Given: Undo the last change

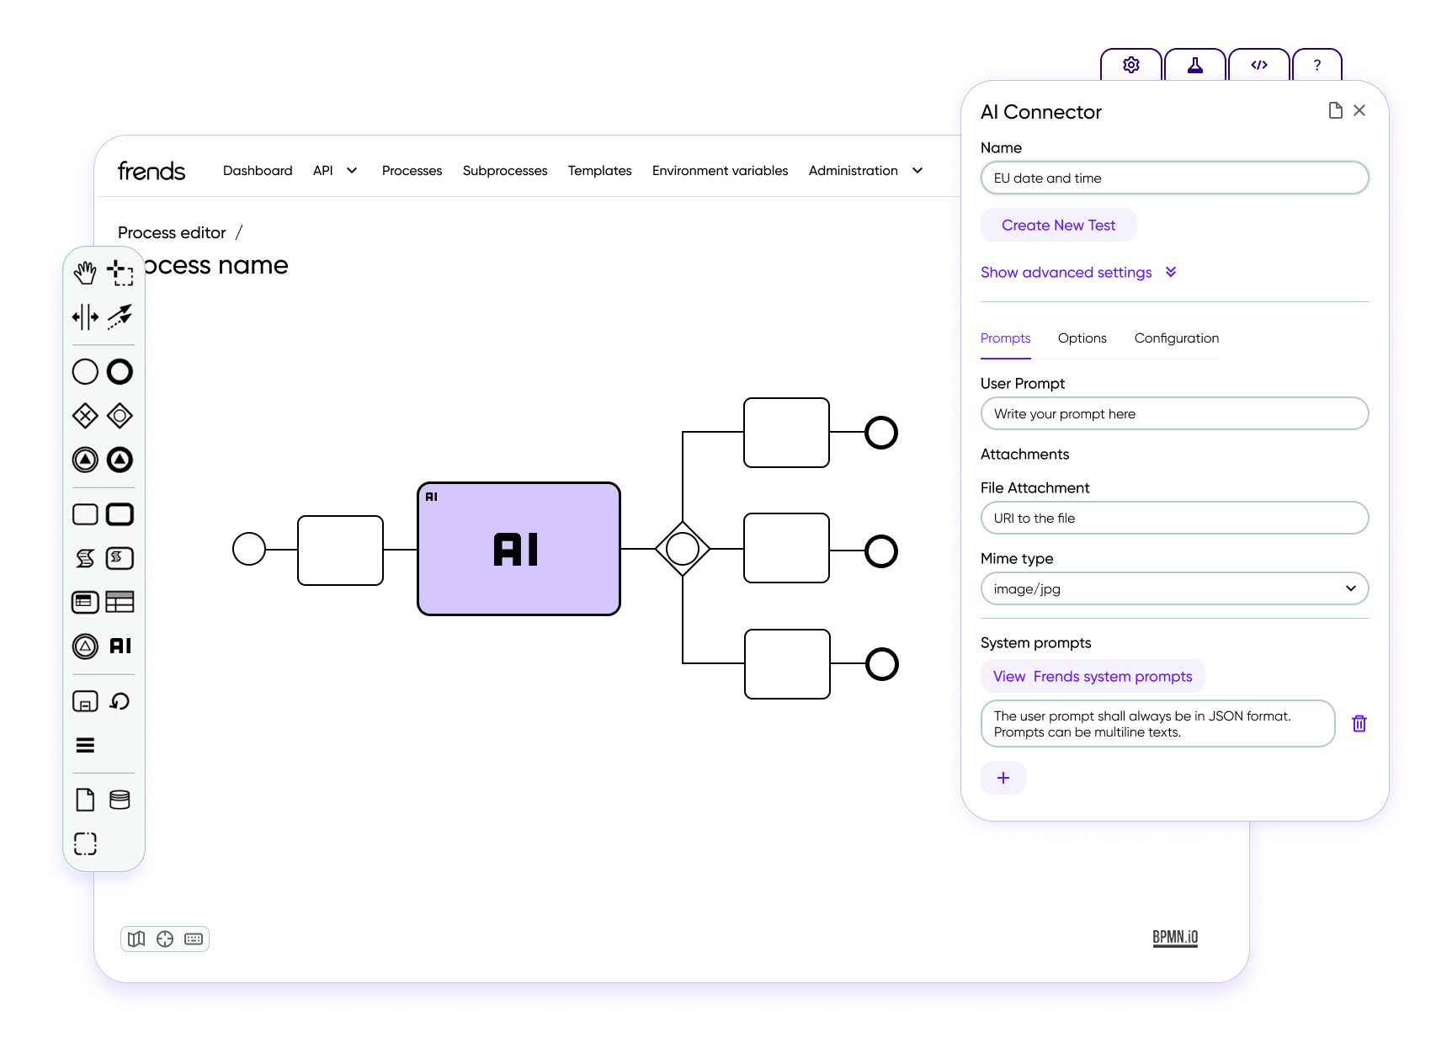Looking at the screenshot, I should [x=119, y=701].
